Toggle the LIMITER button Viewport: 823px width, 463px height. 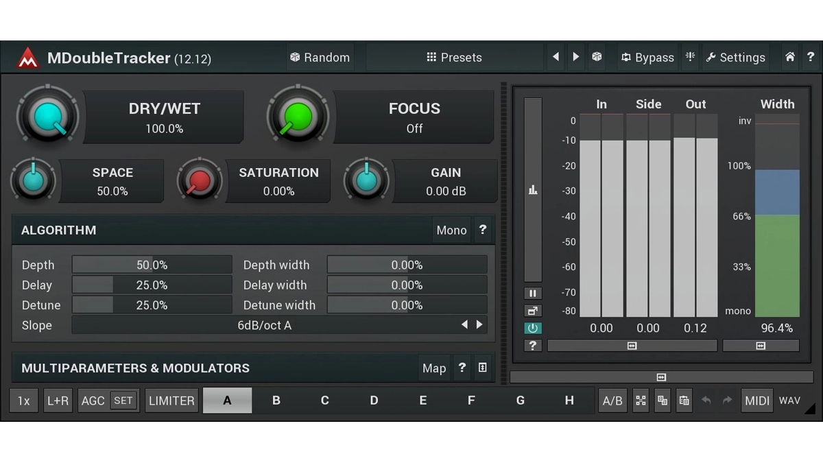[171, 401]
